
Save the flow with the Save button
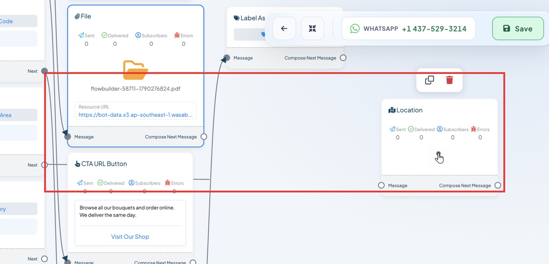click(518, 29)
